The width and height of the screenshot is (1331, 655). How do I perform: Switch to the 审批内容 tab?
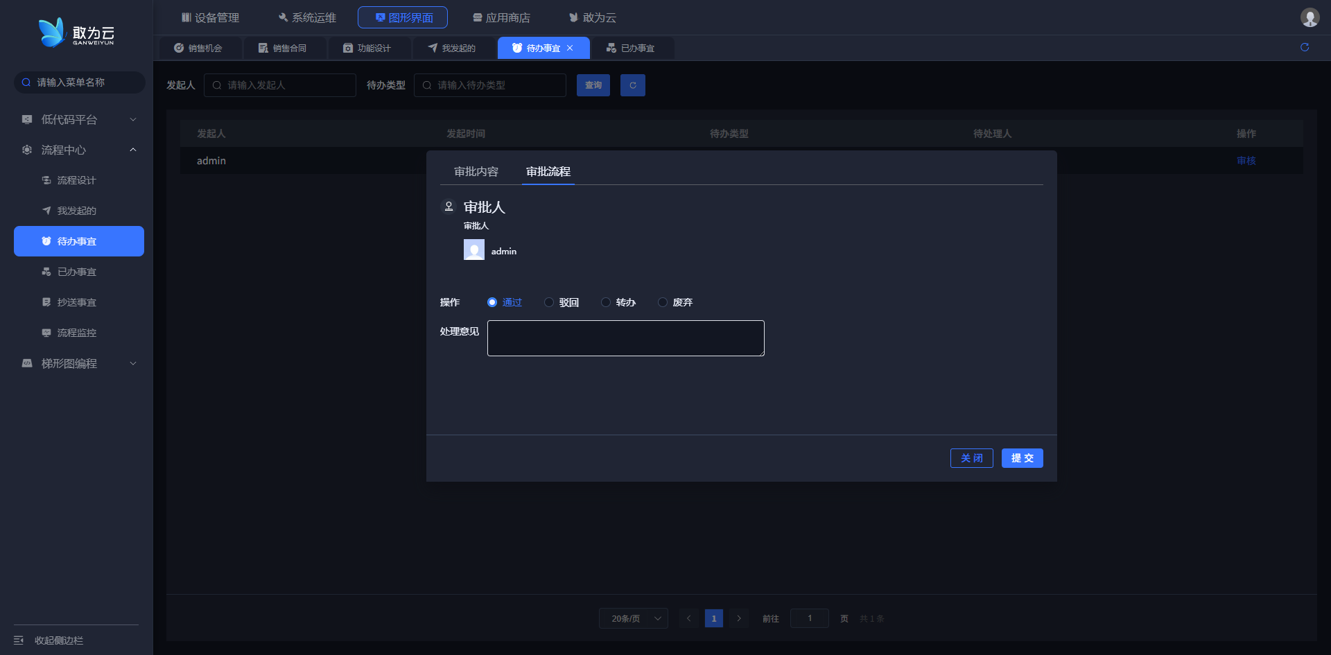(476, 171)
